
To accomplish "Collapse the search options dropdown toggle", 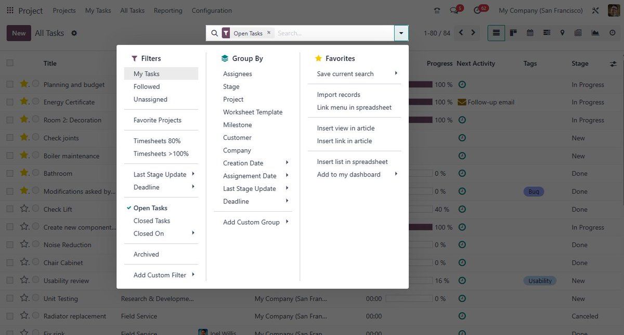I will tap(401, 33).
